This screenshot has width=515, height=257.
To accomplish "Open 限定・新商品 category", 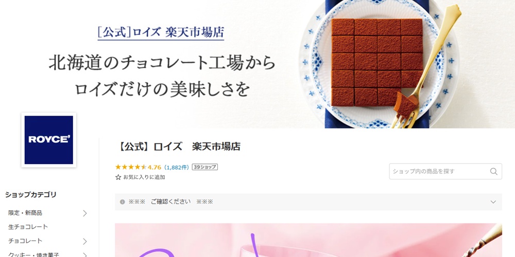I will (x=25, y=213).
